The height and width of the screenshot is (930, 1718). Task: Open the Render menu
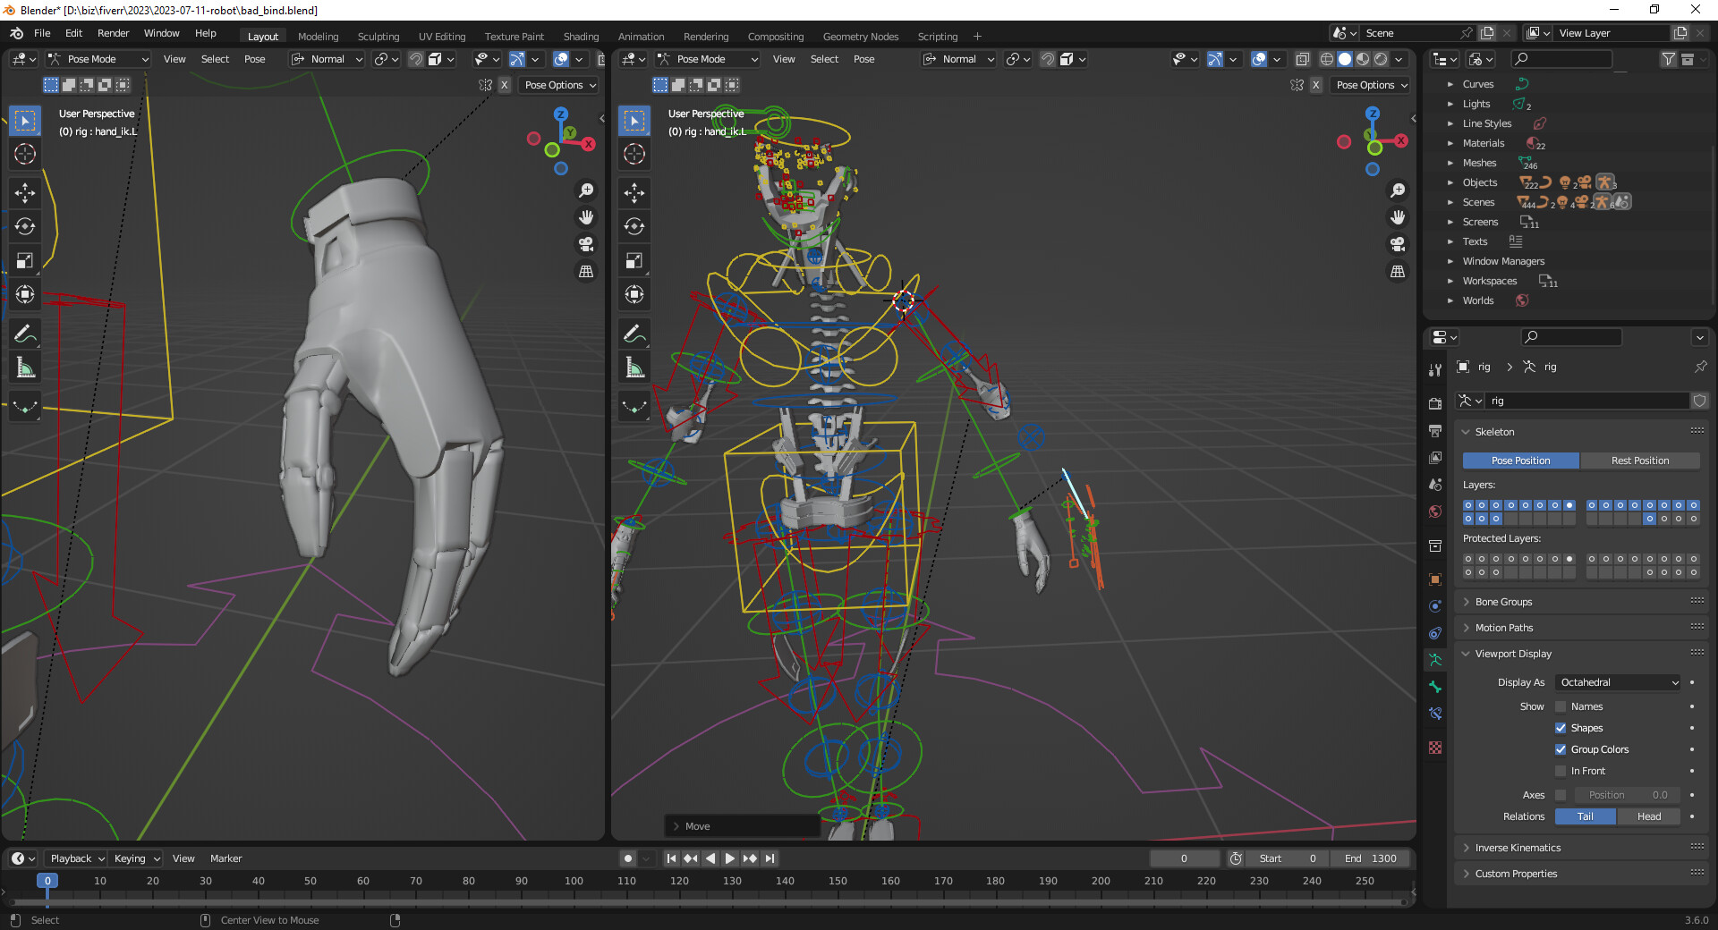pyautogui.click(x=113, y=33)
